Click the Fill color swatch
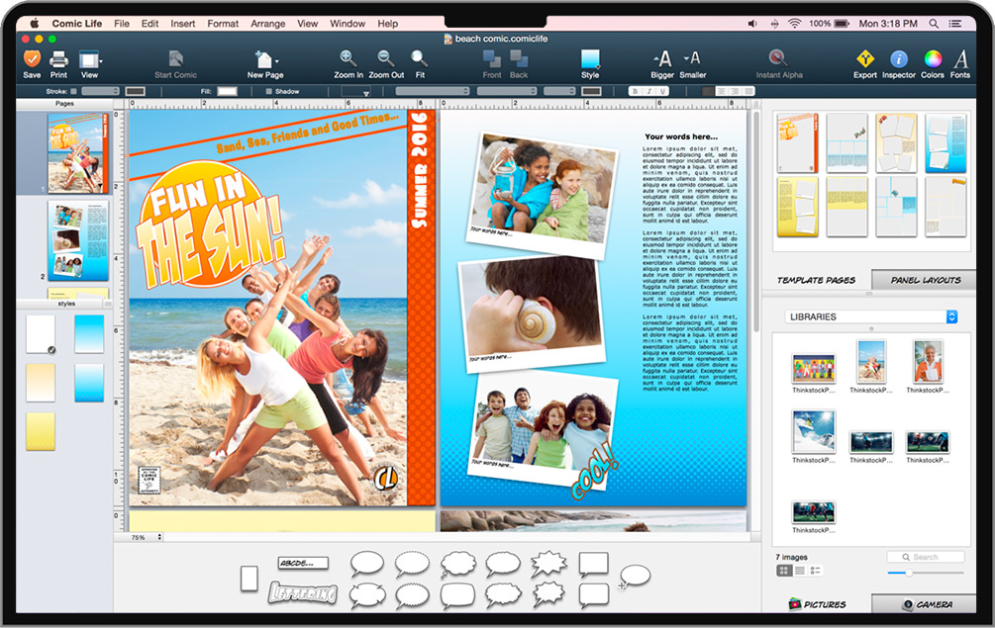The height and width of the screenshot is (628, 995). tap(228, 91)
